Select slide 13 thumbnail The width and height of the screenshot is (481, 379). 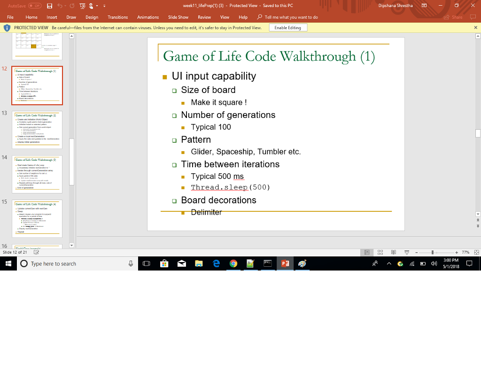[37, 130]
